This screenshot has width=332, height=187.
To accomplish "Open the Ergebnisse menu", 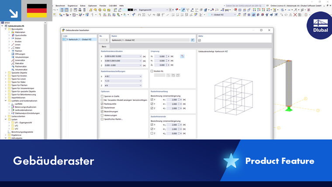I will click(x=73, y=6).
